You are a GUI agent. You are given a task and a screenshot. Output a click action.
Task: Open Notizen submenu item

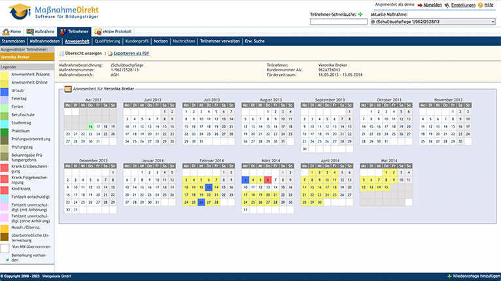pyautogui.click(x=161, y=41)
